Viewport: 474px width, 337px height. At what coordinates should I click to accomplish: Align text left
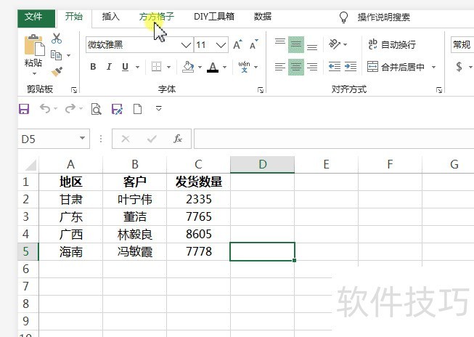[x=280, y=67]
